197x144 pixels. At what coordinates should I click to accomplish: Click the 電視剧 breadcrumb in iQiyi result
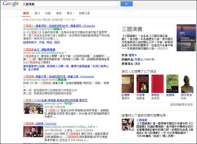pyautogui.click(x=68, y=104)
